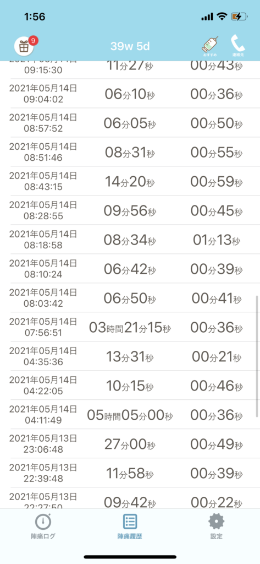Tap the 39w 5d pregnancy week title
Viewport: 260px width, 564px height.
tap(130, 46)
